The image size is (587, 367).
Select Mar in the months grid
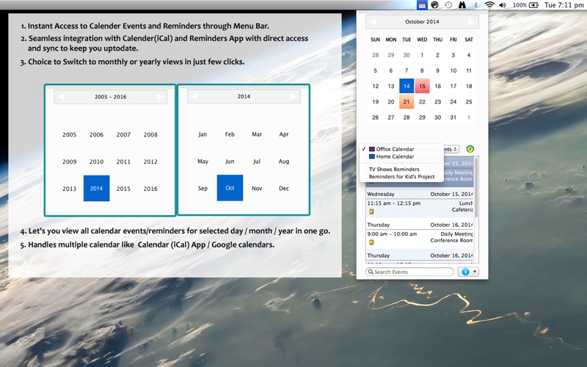click(x=257, y=134)
